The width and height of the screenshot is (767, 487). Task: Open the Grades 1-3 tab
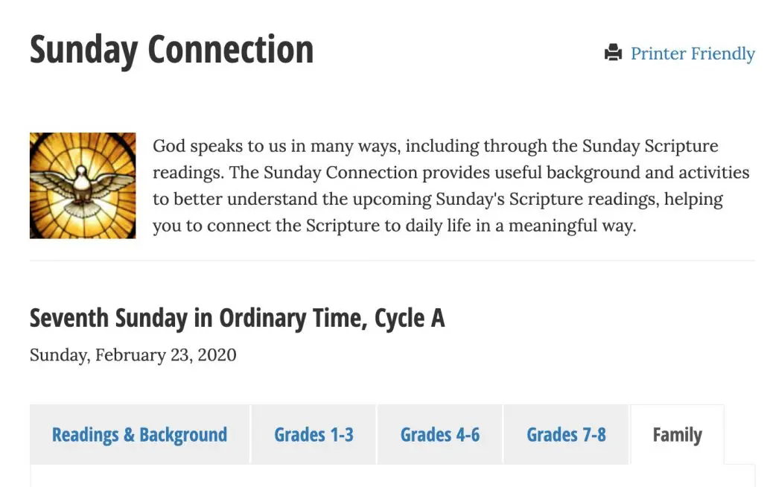point(314,435)
